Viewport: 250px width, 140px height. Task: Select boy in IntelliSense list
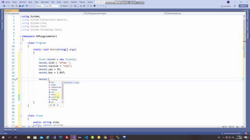point(55,82)
